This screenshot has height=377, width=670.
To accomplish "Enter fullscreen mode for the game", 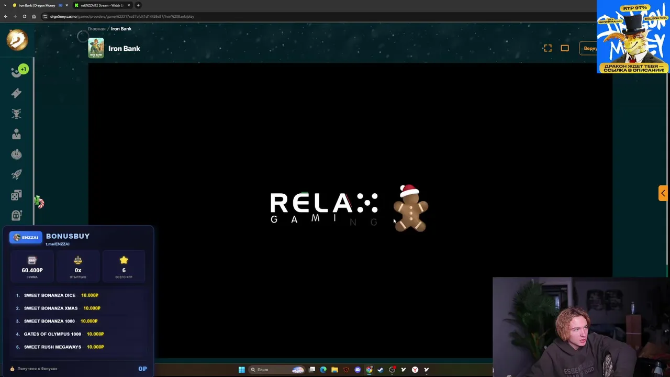I will pos(548,48).
